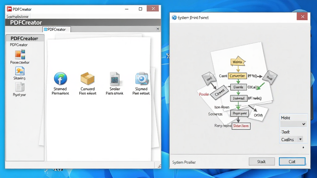Image resolution: width=317 pixels, height=178 pixels.
Task: Click the bold PDFCreator sidebar header
Action: coord(24,38)
